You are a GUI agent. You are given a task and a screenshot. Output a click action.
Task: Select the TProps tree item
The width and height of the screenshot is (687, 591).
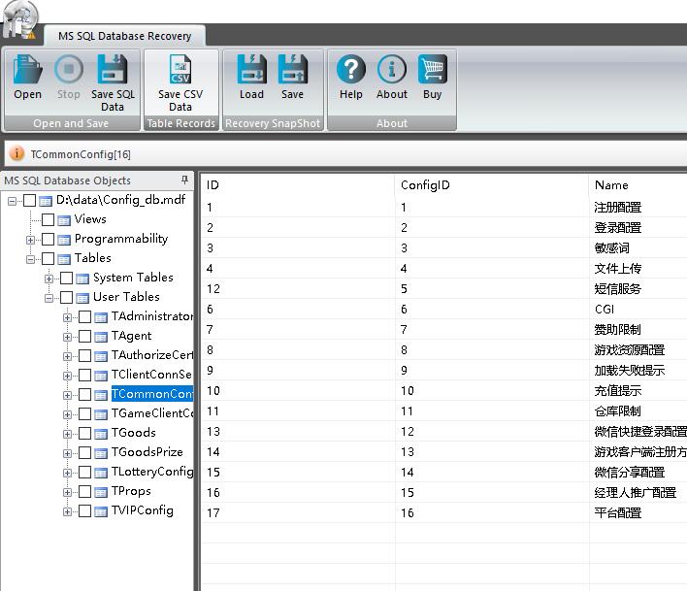131,491
